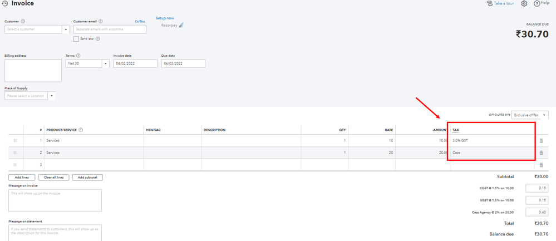Screen dimensions: 556x241
Task: Click the Setup now link
Action: click(165, 18)
